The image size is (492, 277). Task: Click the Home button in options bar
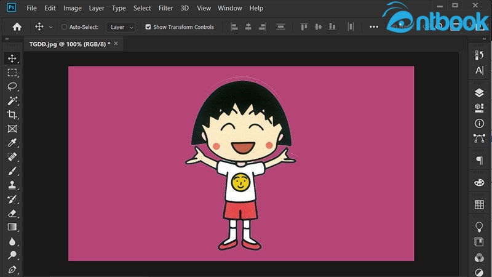17,27
